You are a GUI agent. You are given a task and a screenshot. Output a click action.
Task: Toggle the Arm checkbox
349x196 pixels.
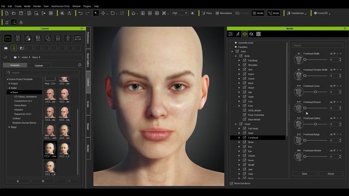244,70
